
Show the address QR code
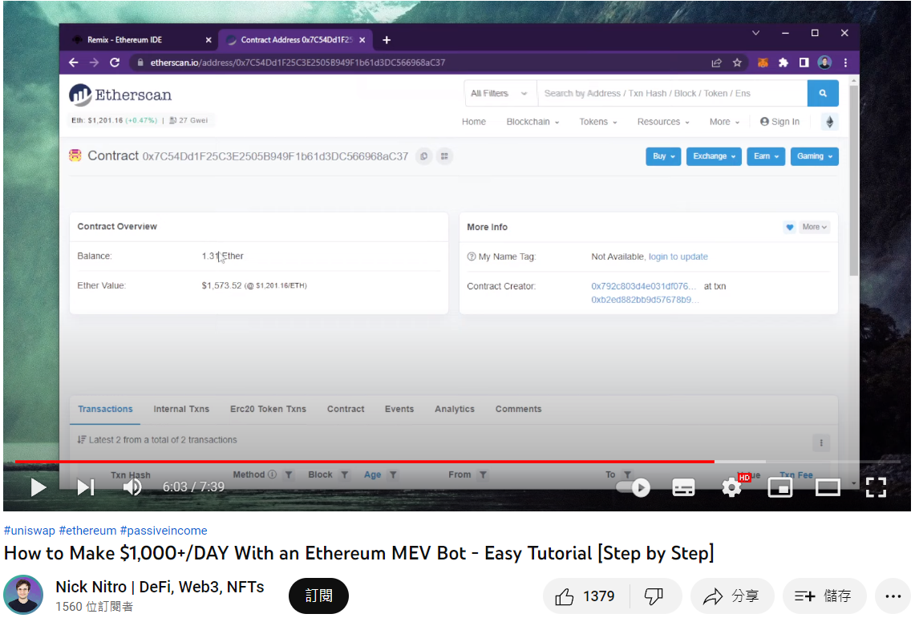coord(444,155)
